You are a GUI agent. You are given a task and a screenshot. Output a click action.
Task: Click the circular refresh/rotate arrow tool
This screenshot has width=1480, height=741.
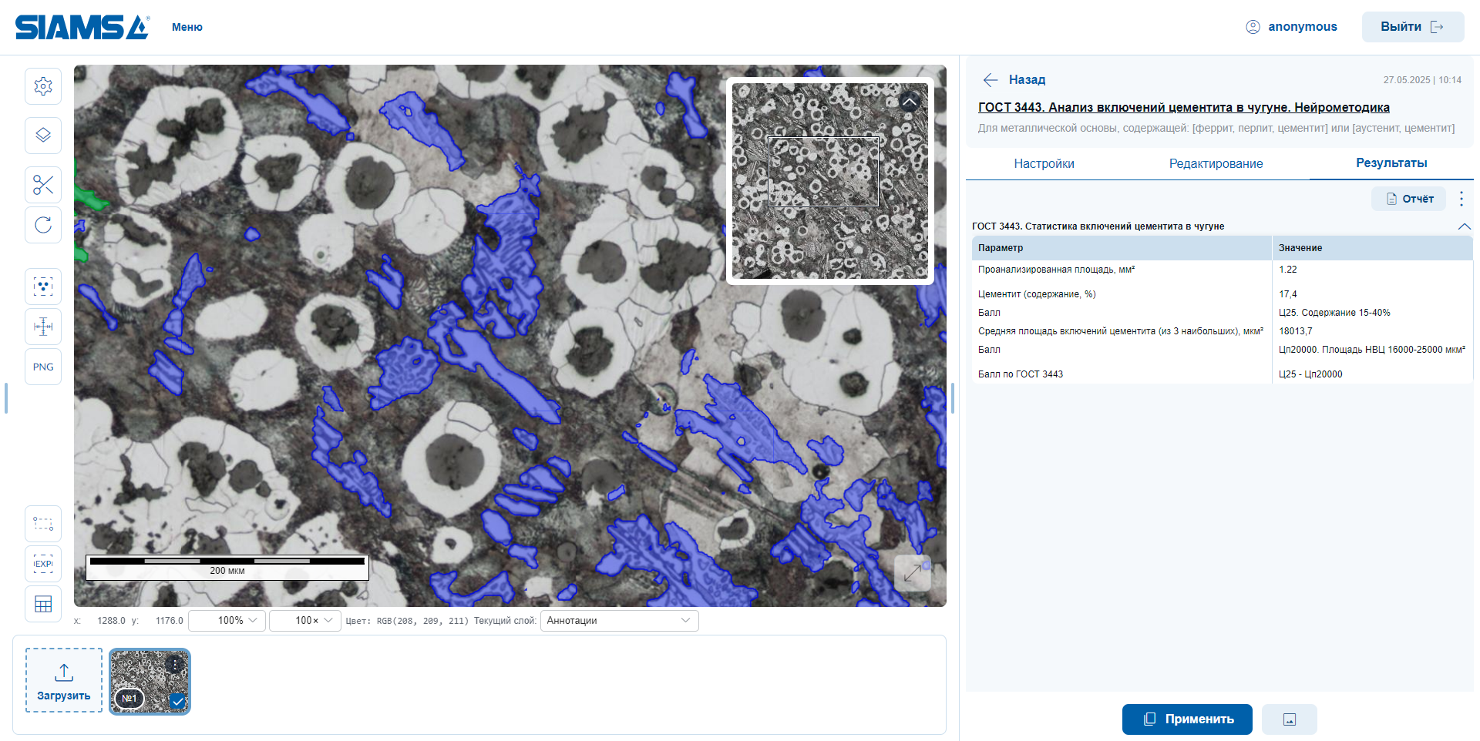43,225
